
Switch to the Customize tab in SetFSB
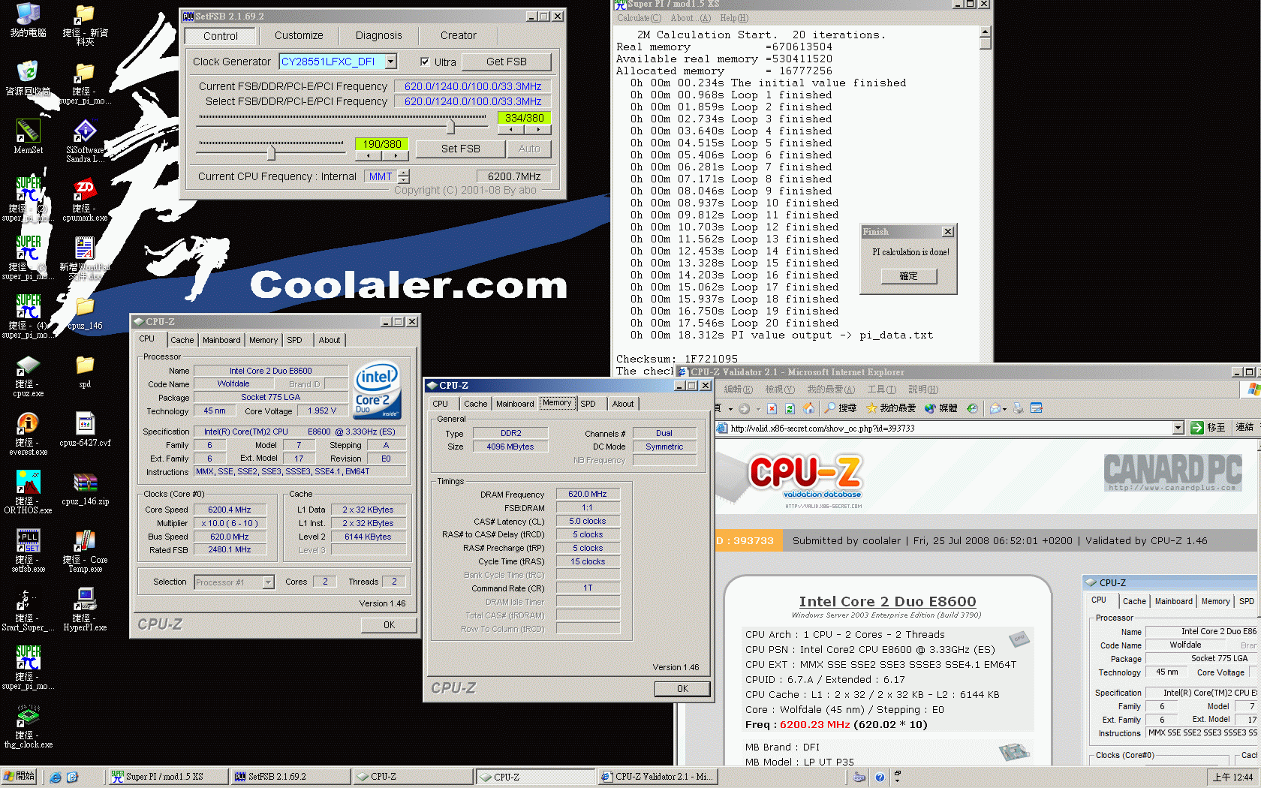point(299,35)
